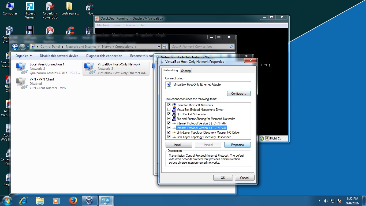Select the VPN - VPN Client adapter
This screenshot has width=366, height=206.
click(x=48, y=84)
